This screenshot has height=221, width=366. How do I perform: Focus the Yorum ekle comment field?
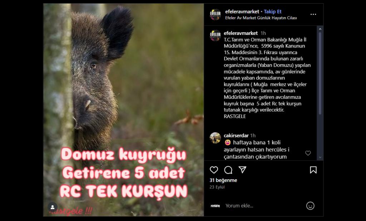[x=264, y=206]
